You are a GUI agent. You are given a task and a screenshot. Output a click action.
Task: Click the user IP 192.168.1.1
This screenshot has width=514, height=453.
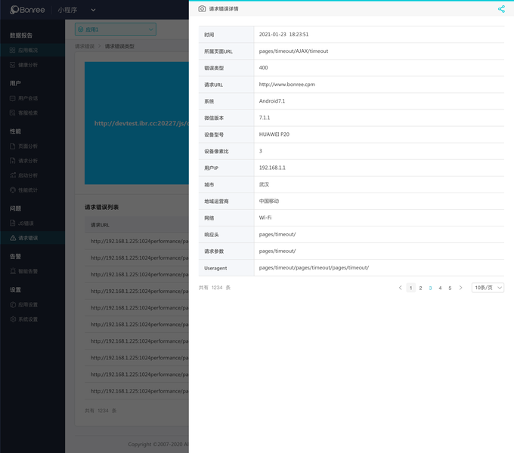click(272, 168)
